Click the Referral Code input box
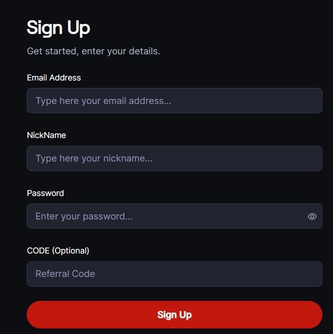 [175, 274]
